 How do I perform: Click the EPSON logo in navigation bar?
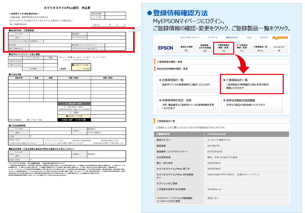[x=166, y=48]
